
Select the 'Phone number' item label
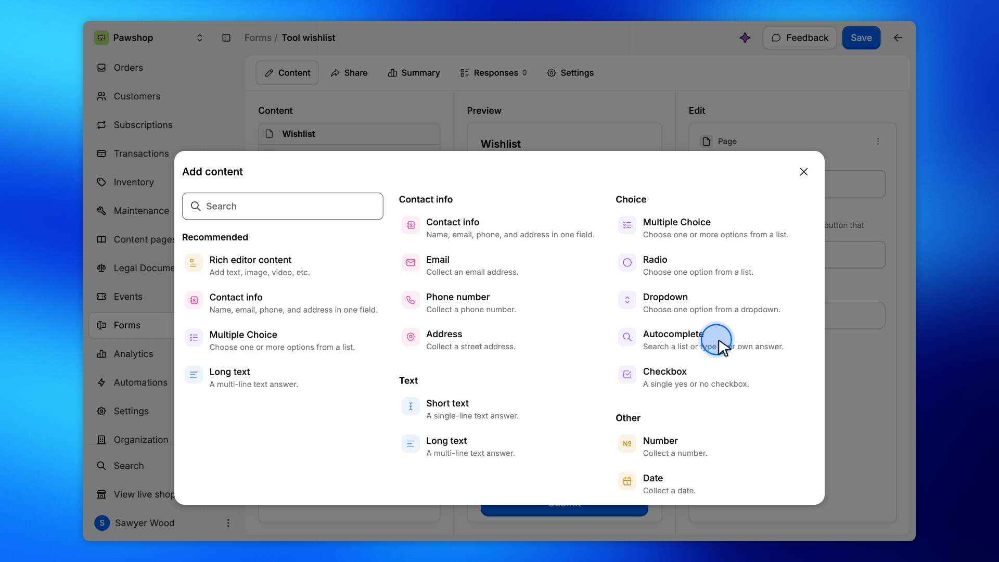tap(458, 297)
